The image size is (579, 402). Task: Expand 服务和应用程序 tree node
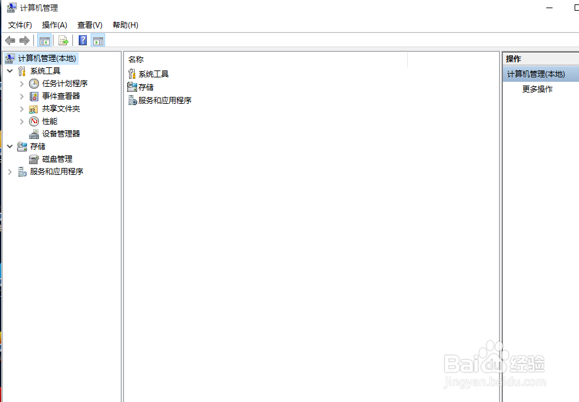click(10, 172)
